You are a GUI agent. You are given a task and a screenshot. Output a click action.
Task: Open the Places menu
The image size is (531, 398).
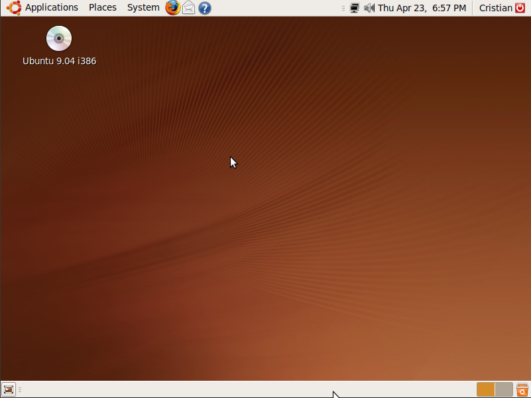click(x=103, y=7)
